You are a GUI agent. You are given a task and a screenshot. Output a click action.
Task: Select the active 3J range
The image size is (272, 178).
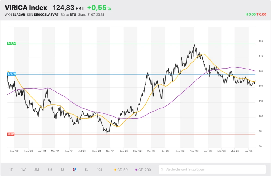74,170
